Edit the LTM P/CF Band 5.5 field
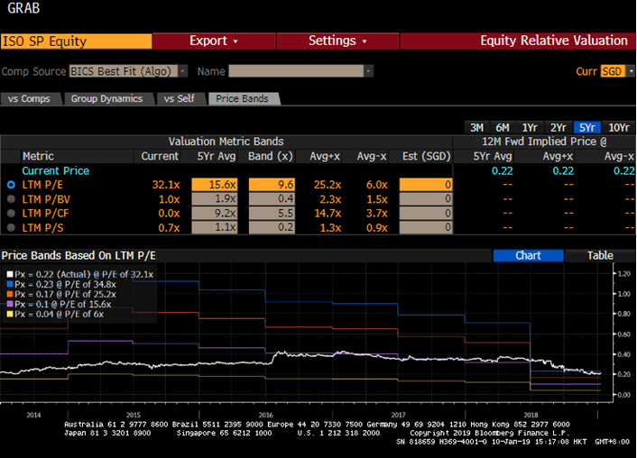The width and height of the screenshot is (637, 458). click(x=272, y=213)
